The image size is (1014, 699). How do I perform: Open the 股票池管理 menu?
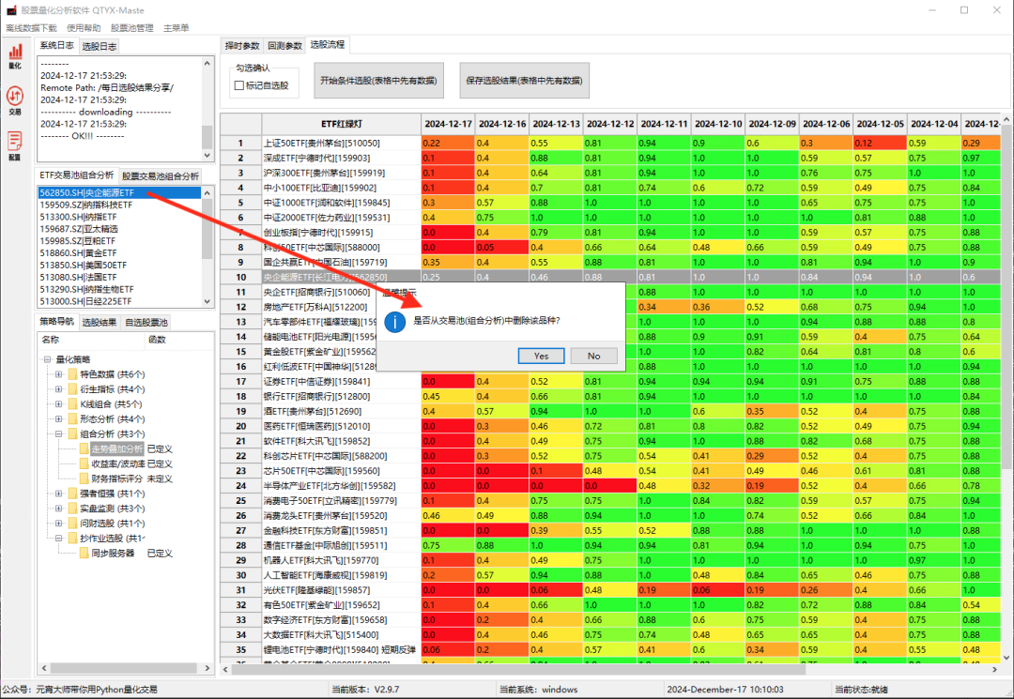click(132, 28)
